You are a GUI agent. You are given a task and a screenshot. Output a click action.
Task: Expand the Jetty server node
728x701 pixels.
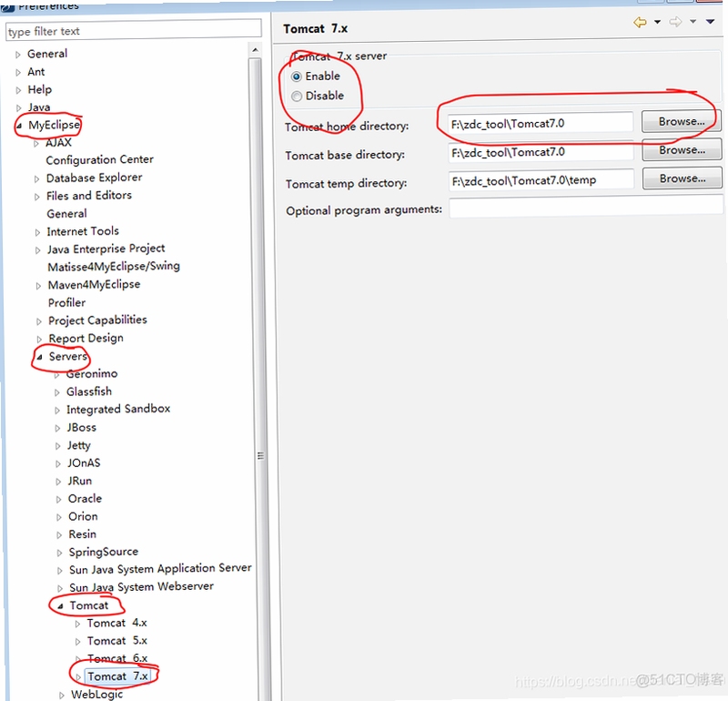[57, 446]
